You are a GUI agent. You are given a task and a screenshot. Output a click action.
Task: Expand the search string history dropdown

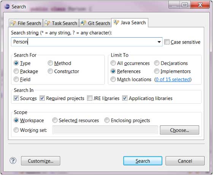159,42
